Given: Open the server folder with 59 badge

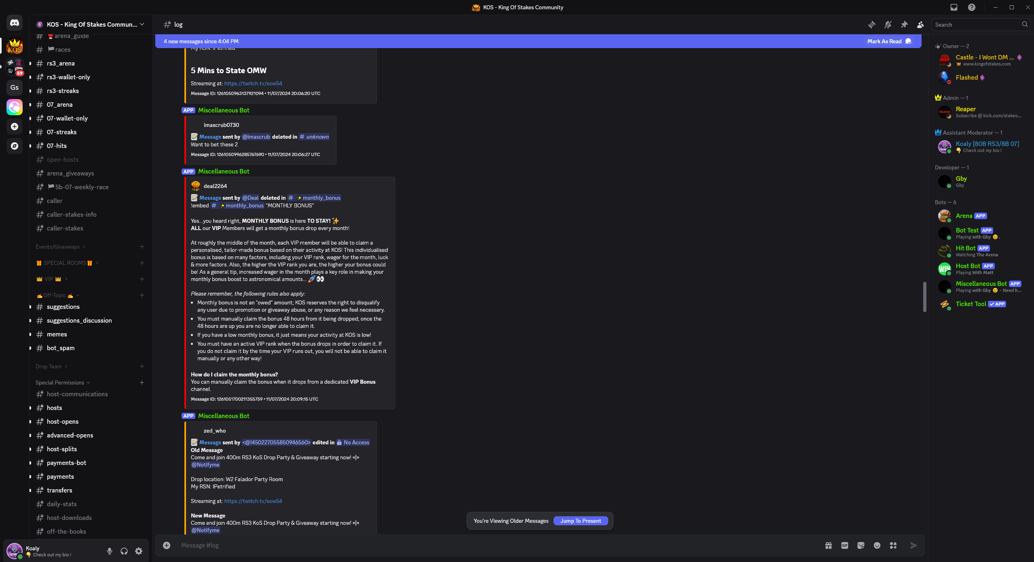Looking at the screenshot, I should 15,67.
